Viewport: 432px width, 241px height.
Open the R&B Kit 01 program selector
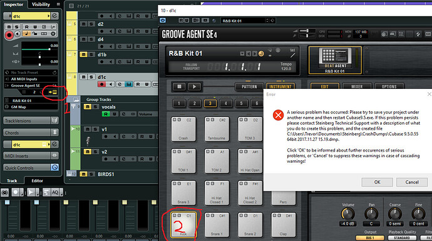(31, 101)
